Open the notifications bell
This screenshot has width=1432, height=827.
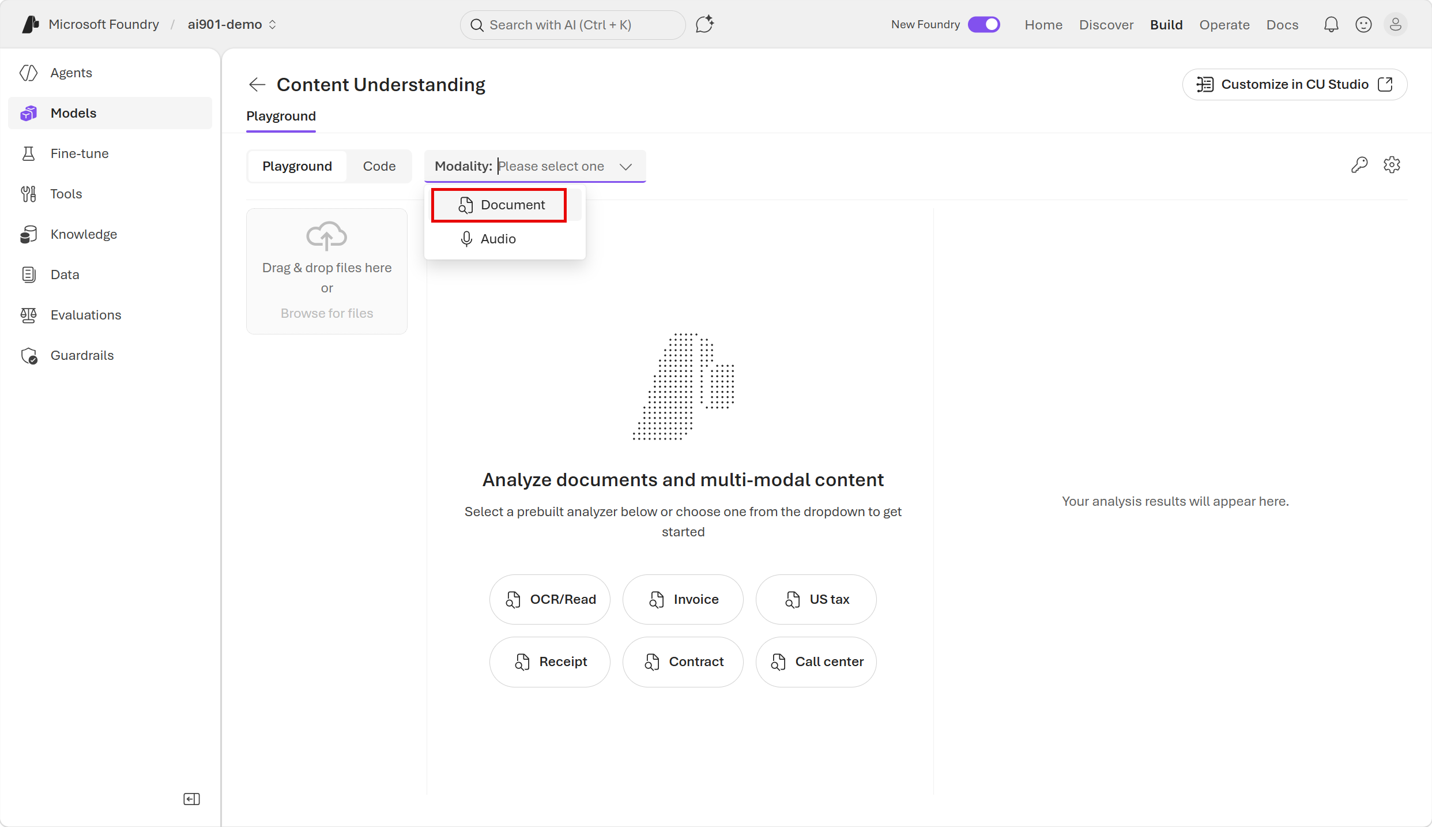click(x=1331, y=24)
